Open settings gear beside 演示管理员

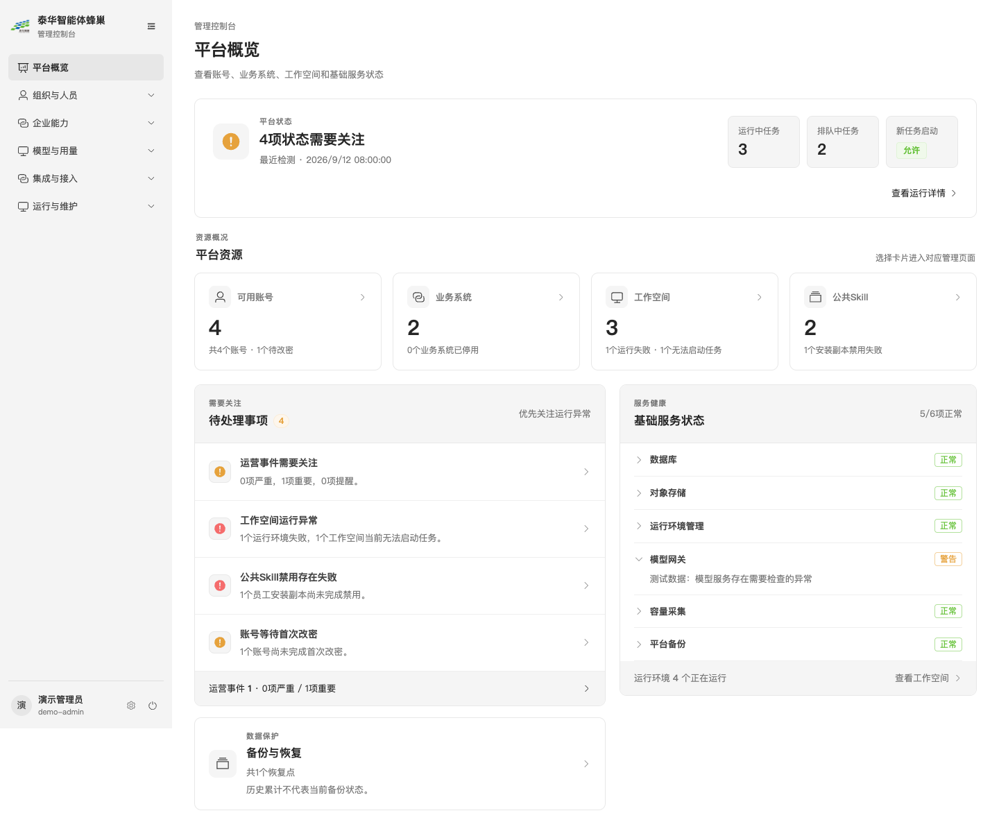[x=131, y=706]
